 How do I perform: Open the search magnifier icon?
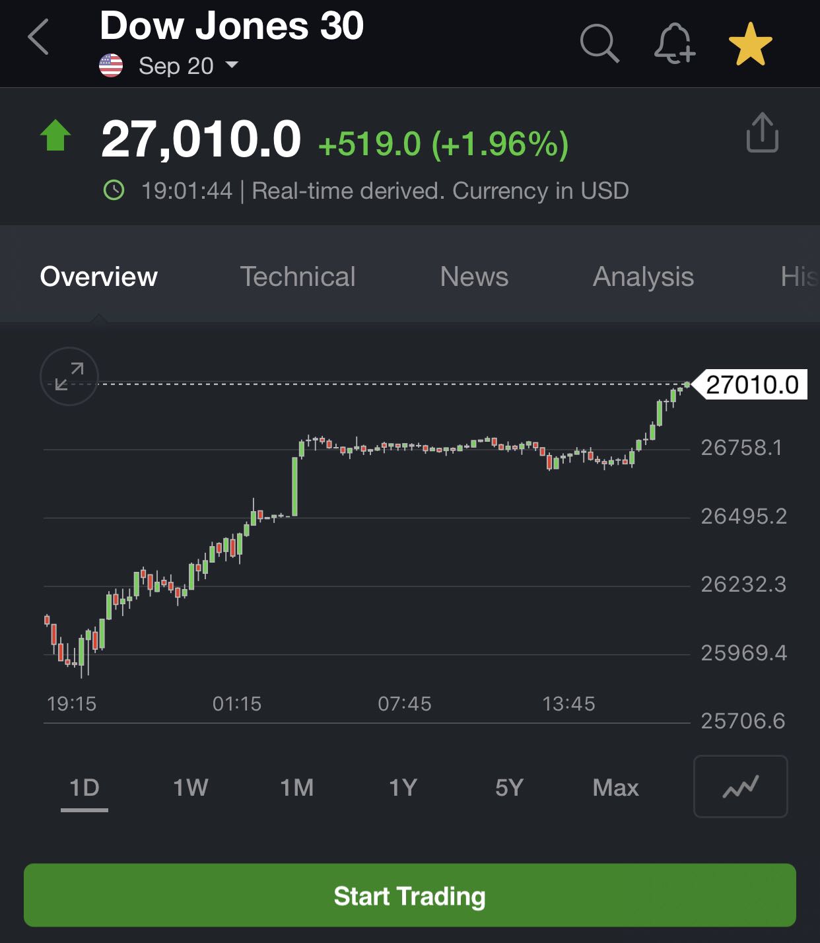[x=599, y=44]
